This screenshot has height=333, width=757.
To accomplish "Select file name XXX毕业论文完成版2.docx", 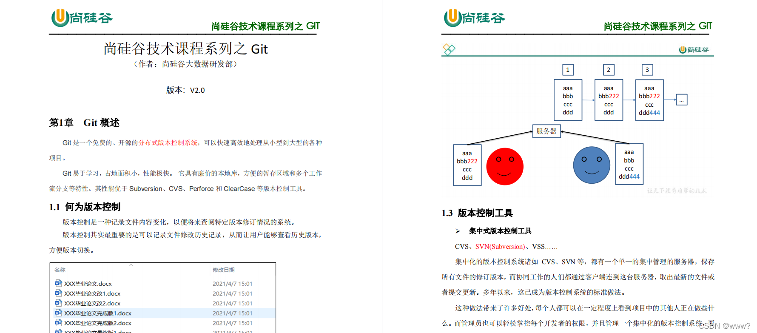I will [98, 323].
